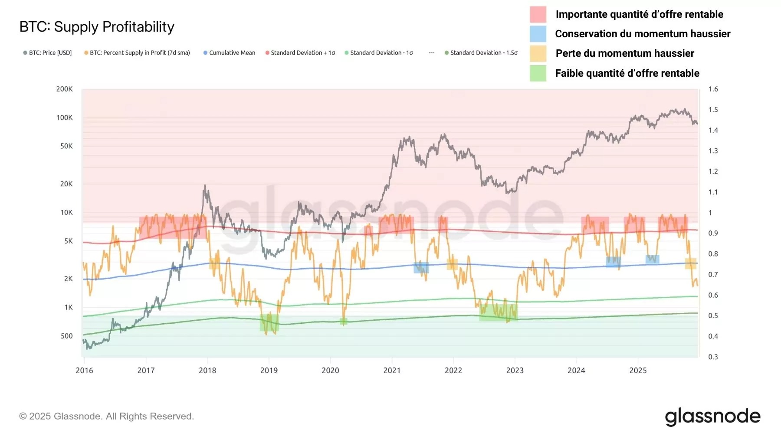
Task: Click the 2025 label on time axis
Action: click(x=638, y=371)
